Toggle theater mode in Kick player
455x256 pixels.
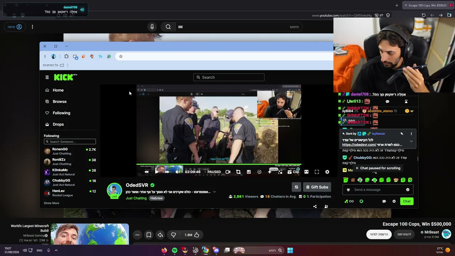click(306, 172)
